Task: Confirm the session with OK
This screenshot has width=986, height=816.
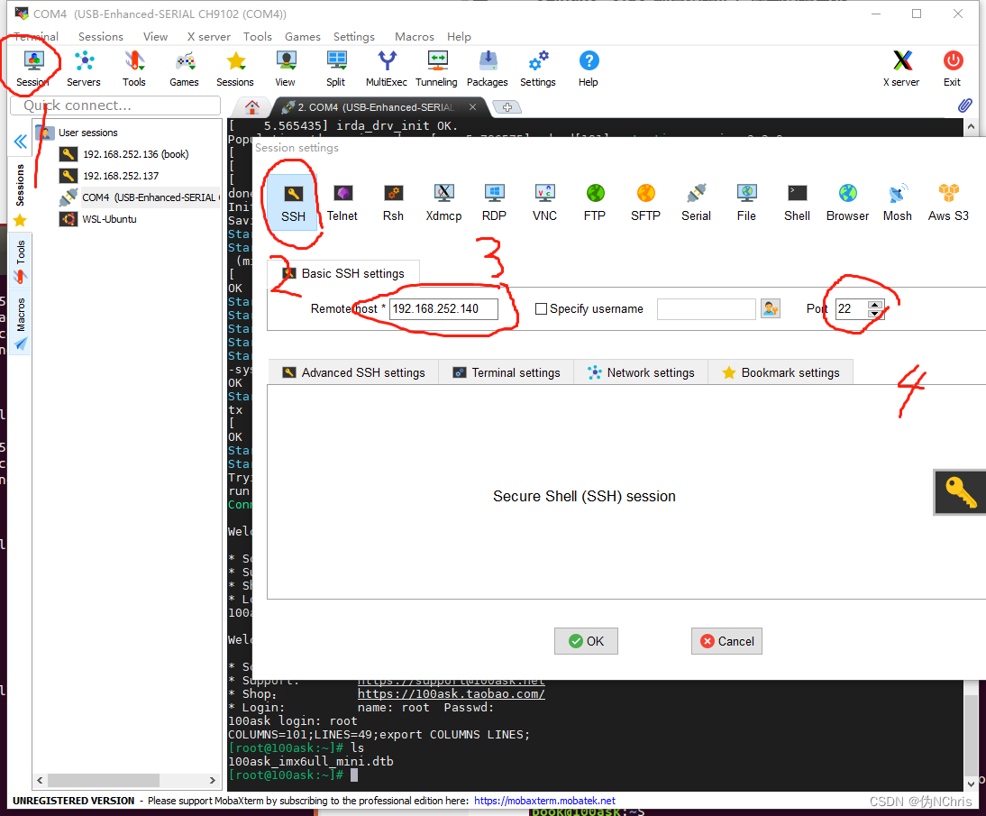Action: coord(586,641)
